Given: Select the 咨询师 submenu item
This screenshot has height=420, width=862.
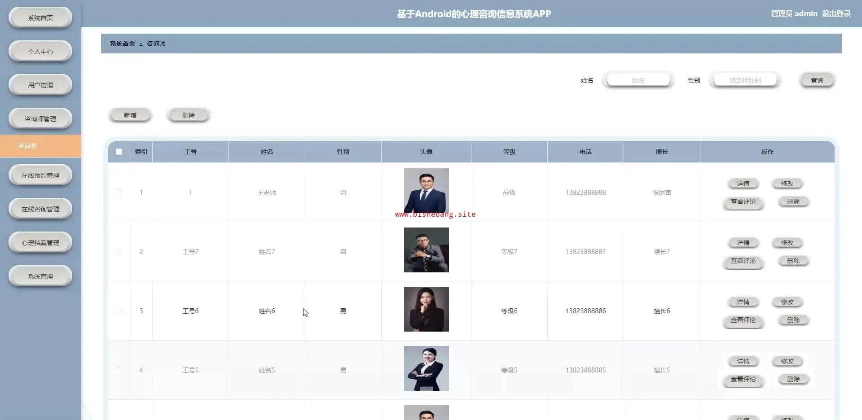Looking at the screenshot, I should point(40,146).
